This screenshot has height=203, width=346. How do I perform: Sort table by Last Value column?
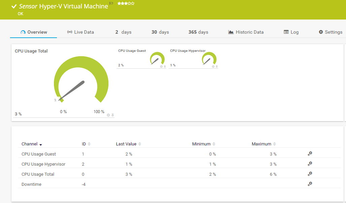139,144
